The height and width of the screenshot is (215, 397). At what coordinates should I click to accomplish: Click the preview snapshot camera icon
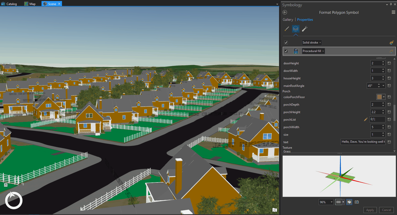coord(357,202)
